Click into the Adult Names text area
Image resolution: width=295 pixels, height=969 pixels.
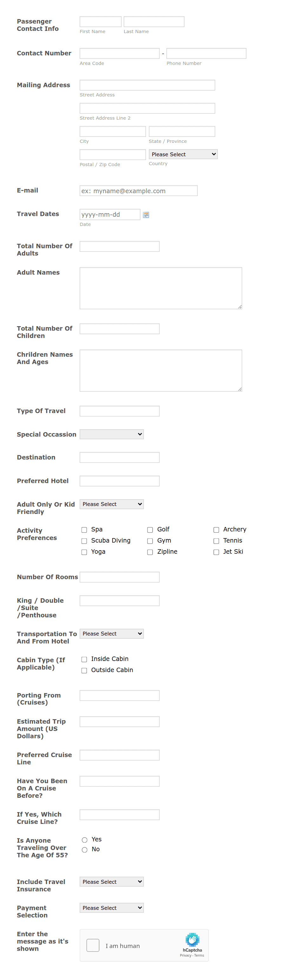pos(161,288)
